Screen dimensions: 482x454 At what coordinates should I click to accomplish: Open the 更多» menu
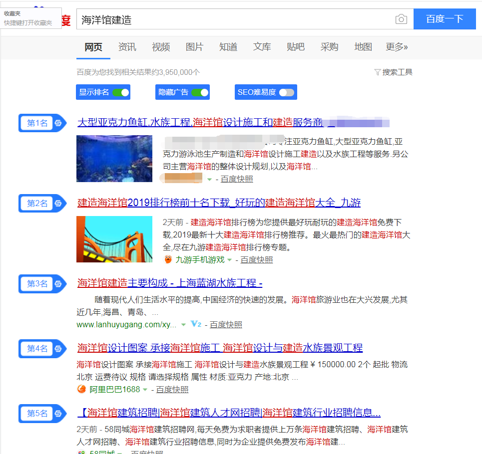[x=397, y=47]
